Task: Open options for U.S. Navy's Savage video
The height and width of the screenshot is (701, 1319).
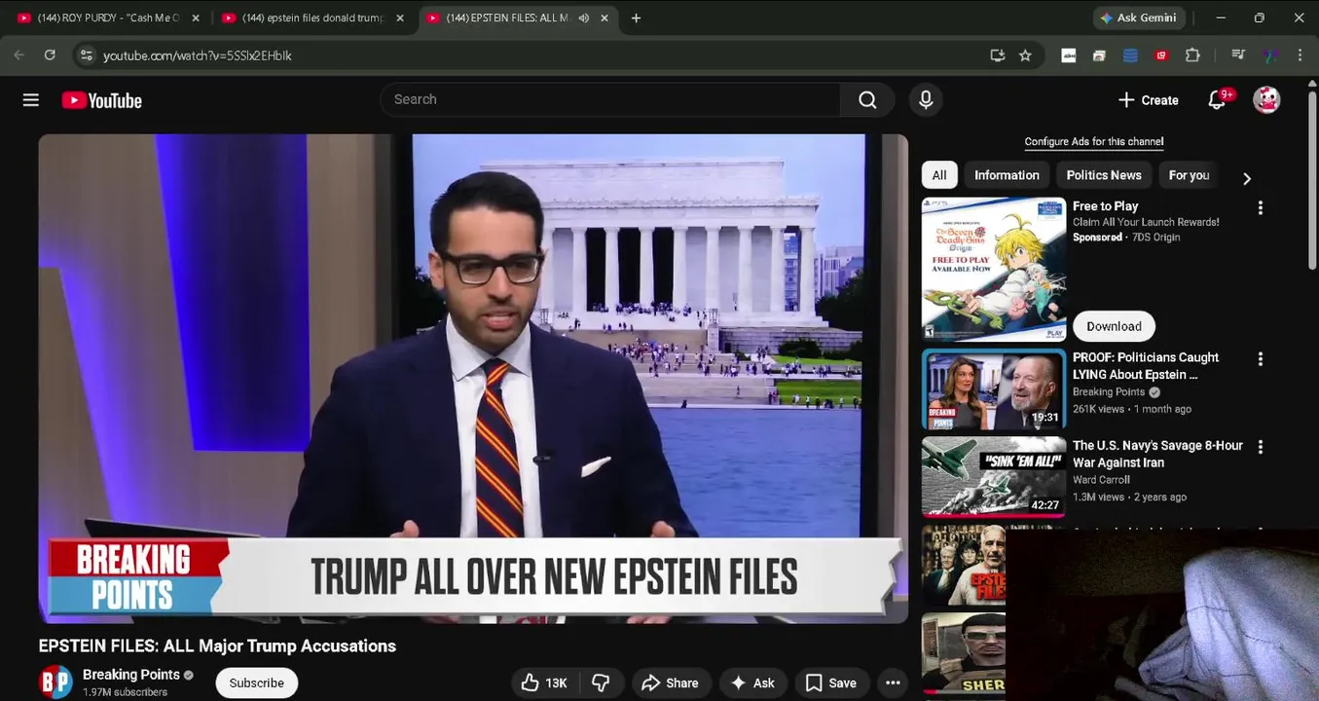Action: coord(1261,447)
